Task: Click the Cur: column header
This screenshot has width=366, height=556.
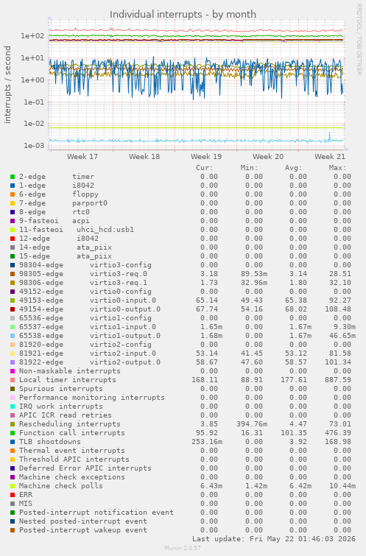Action: click(x=205, y=168)
